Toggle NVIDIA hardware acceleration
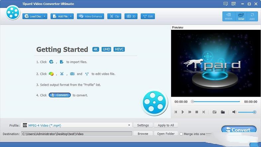261x147 pixels. coord(229,17)
